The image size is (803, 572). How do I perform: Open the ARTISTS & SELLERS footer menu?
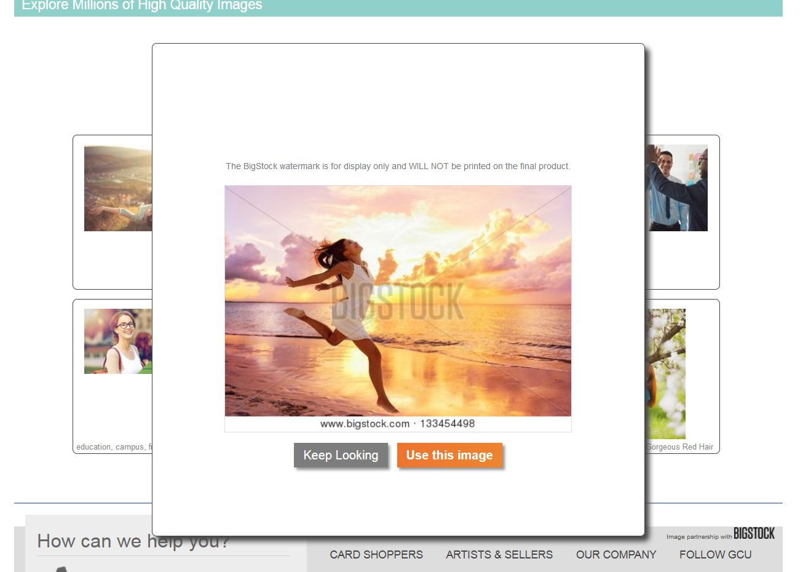click(499, 554)
